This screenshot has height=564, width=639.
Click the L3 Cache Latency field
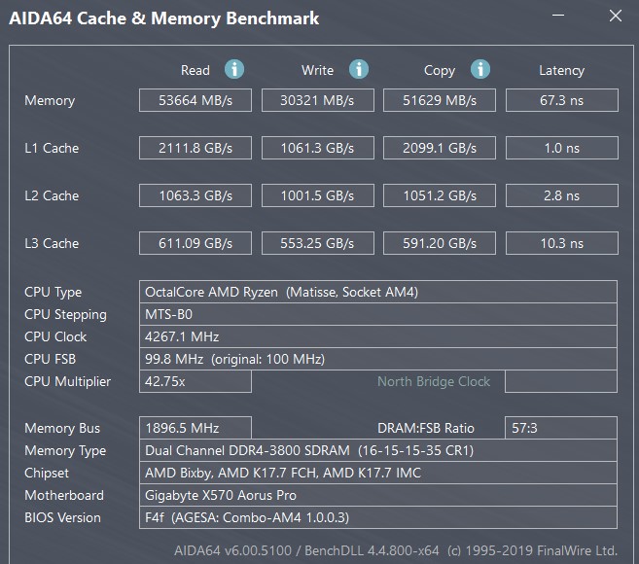[561, 243]
